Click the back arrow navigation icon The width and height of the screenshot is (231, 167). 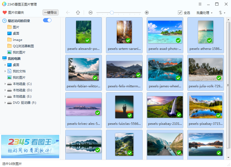coord(68,12)
